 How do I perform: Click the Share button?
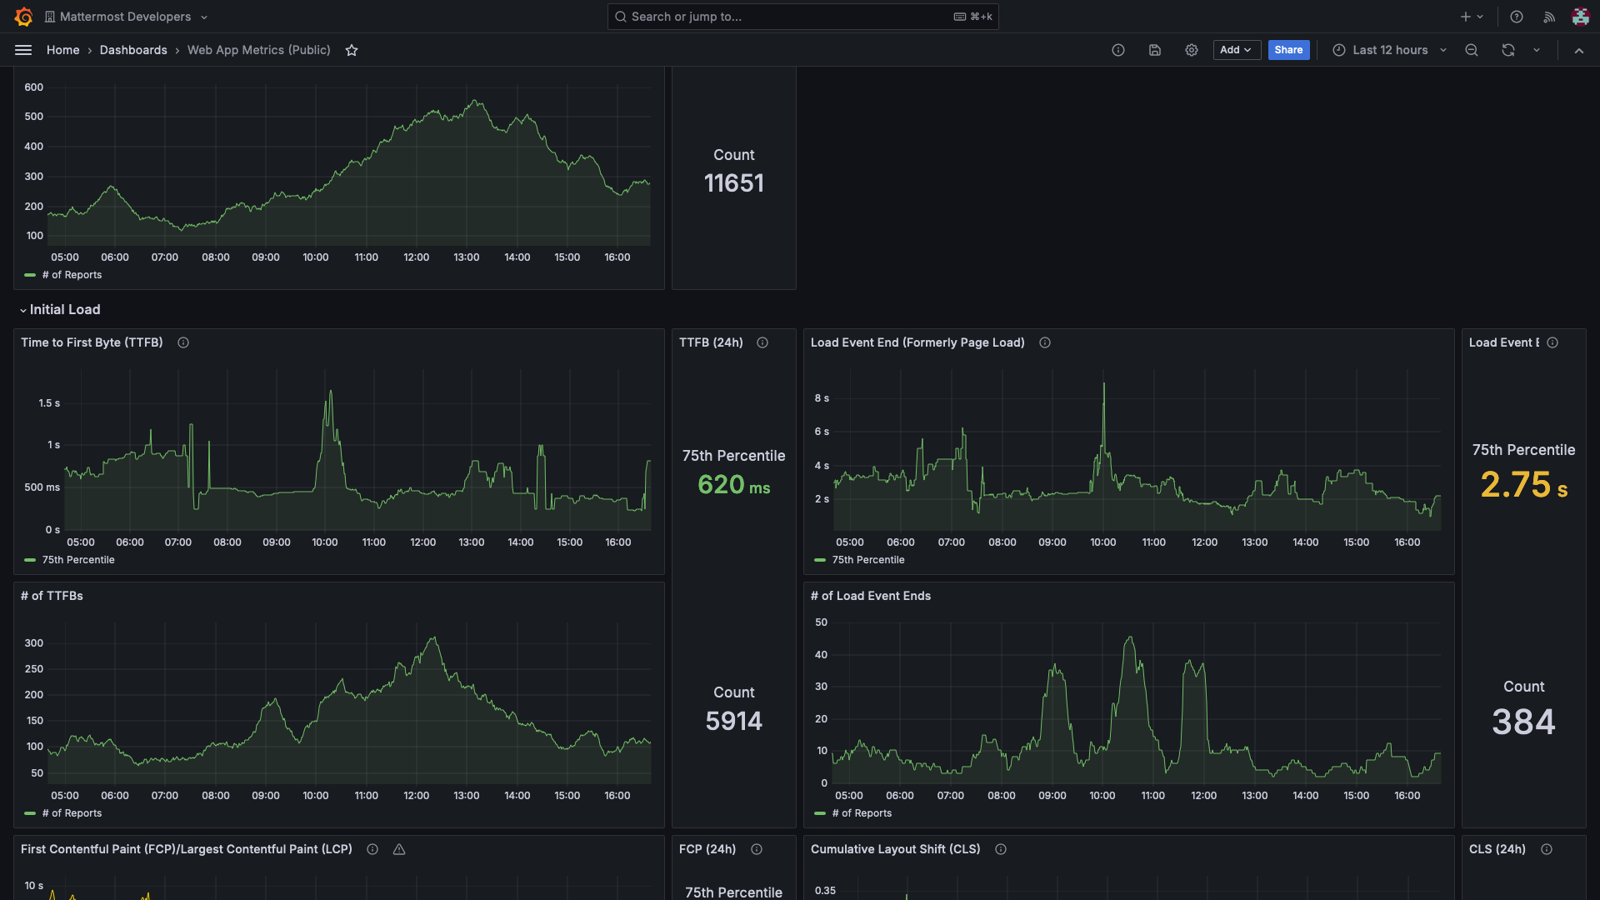[1288, 50]
